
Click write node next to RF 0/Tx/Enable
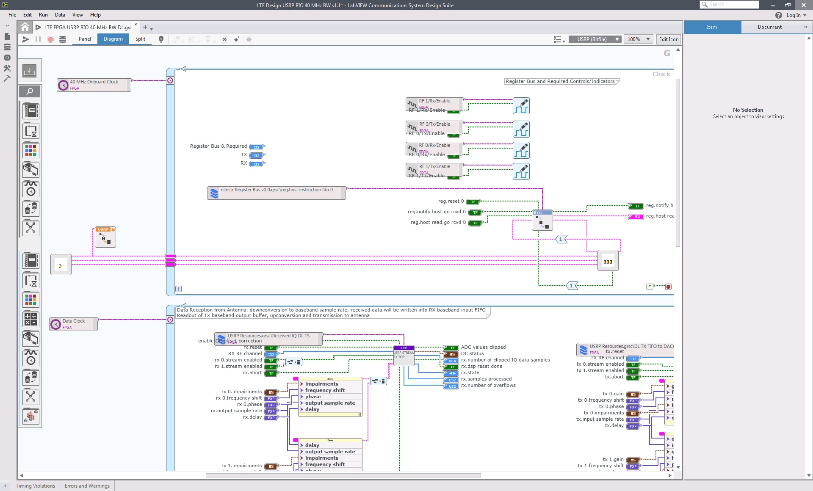click(x=521, y=129)
